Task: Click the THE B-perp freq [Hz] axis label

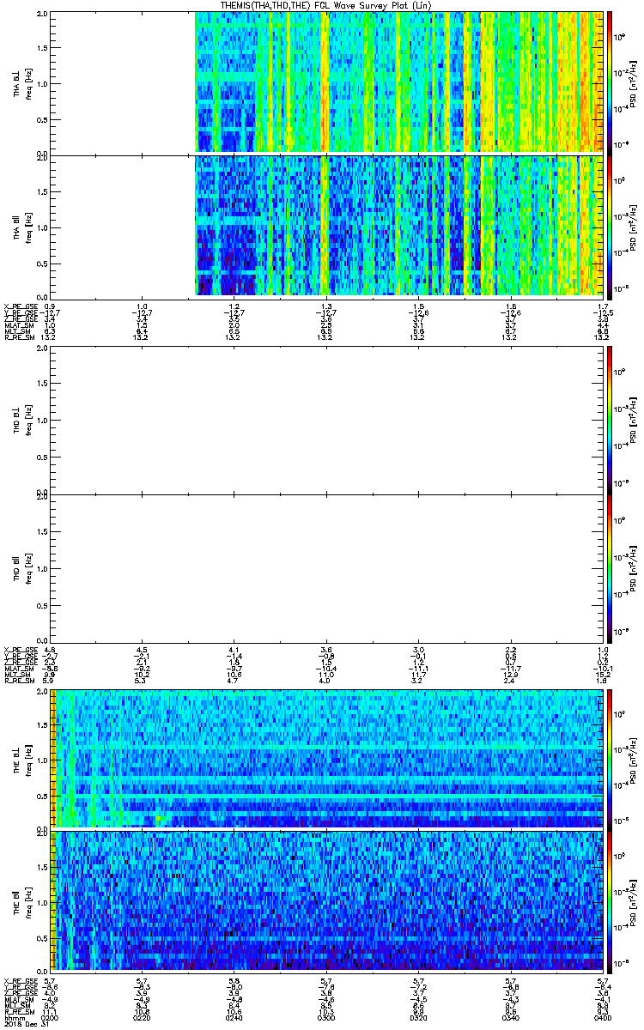Action: 28,760
